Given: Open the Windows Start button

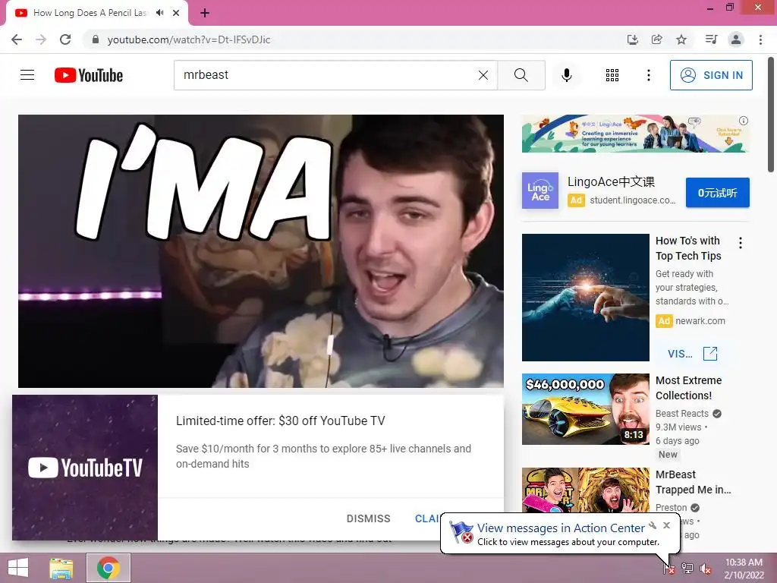Looking at the screenshot, I should pos(18,568).
